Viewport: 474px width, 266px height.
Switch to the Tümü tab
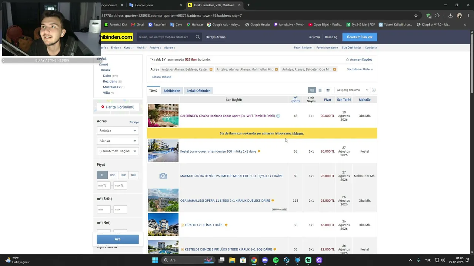pos(153,91)
